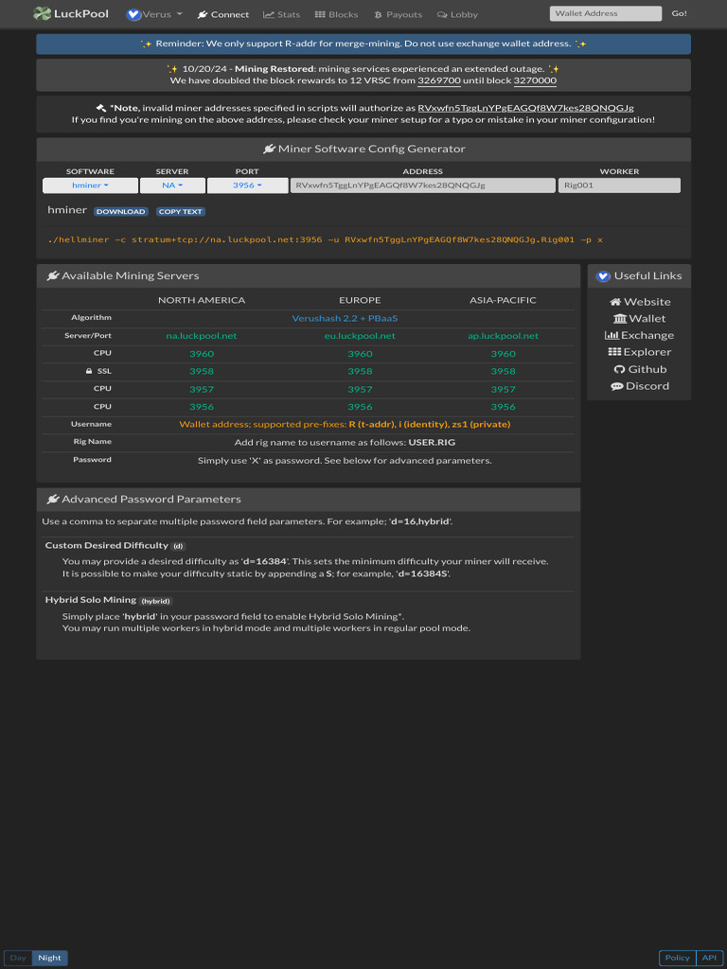Image resolution: width=727 pixels, height=969 pixels.
Task: Open block 3269700 link
Action: point(439,80)
